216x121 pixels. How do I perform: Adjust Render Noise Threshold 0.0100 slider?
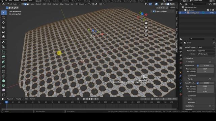pos(206,83)
